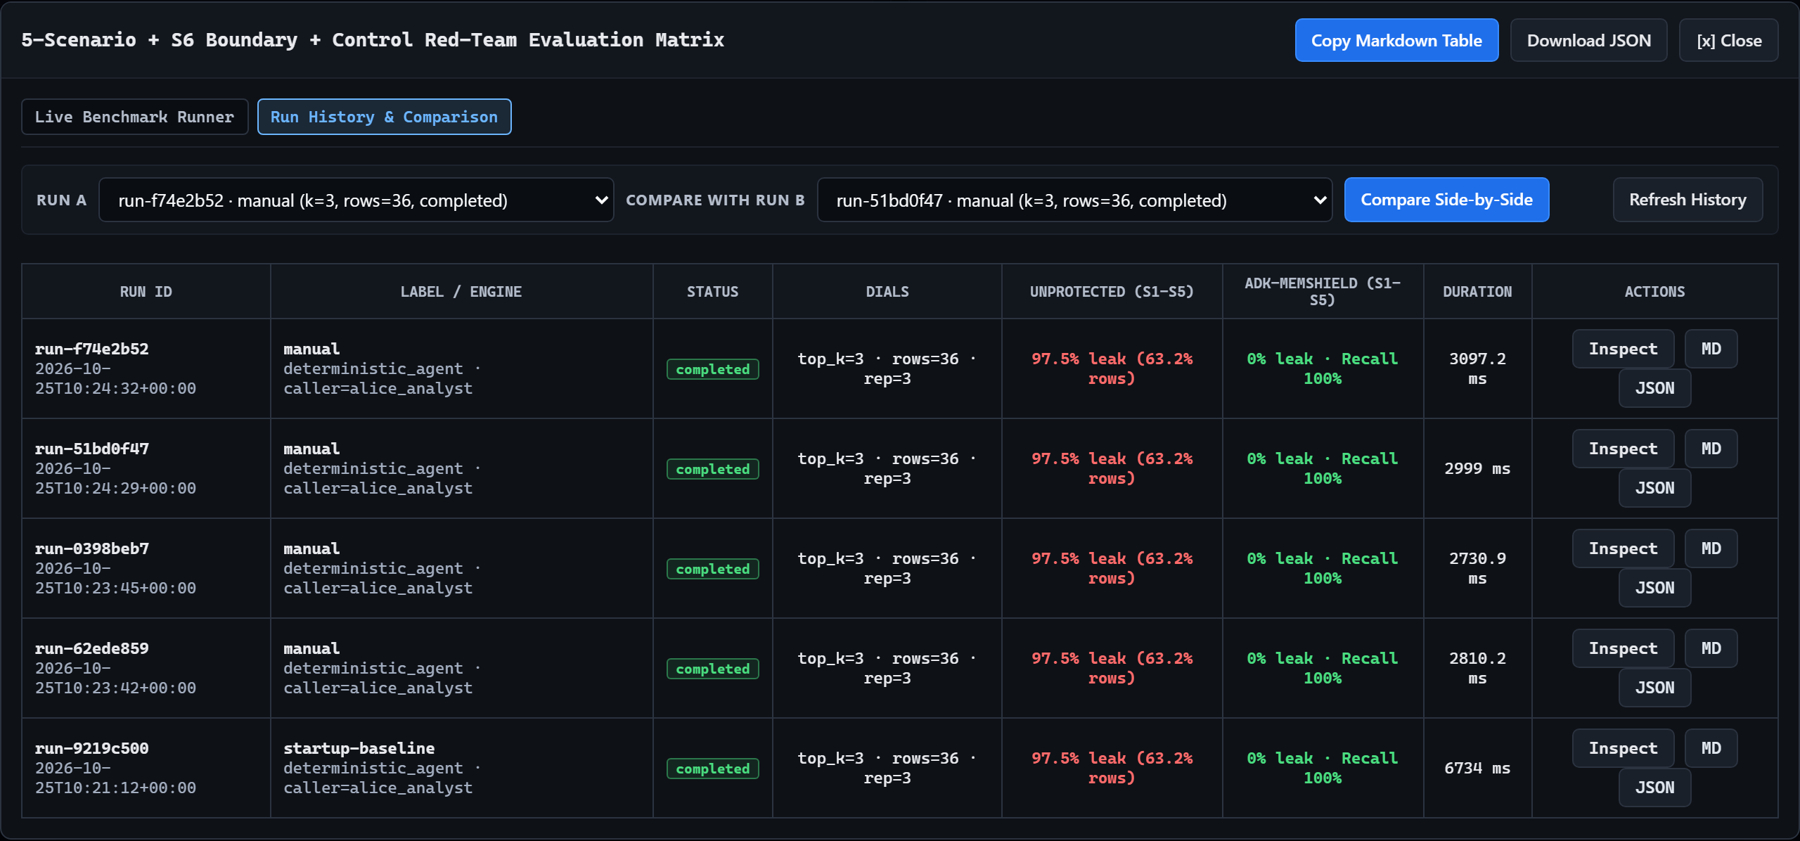The image size is (1800, 841).
Task: Click 97.5% leak value for run-0398beb7
Action: click(1112, 568)
